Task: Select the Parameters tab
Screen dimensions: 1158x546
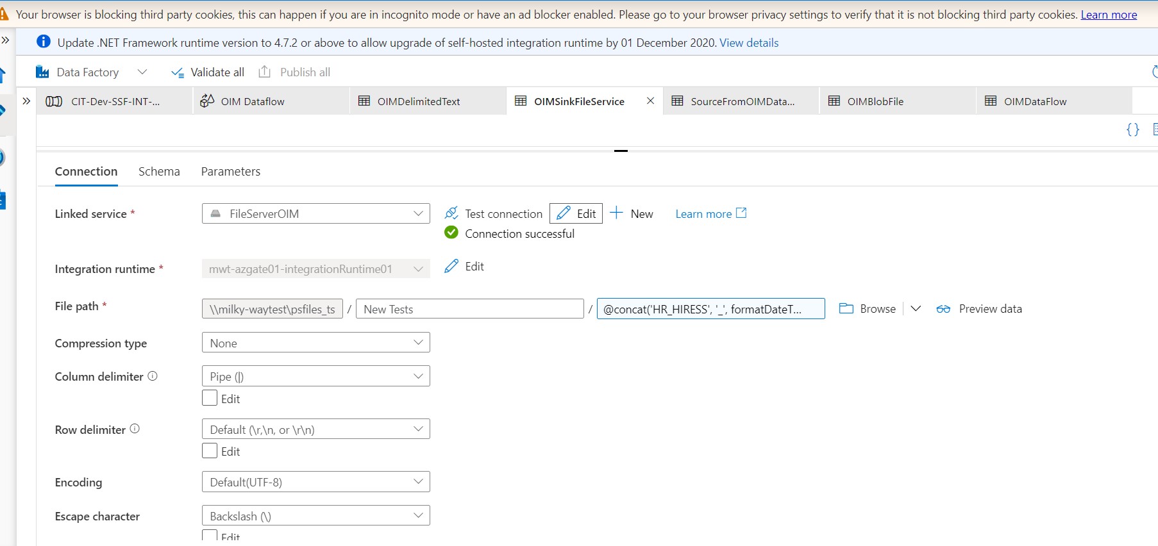Action: coord(231,171)
